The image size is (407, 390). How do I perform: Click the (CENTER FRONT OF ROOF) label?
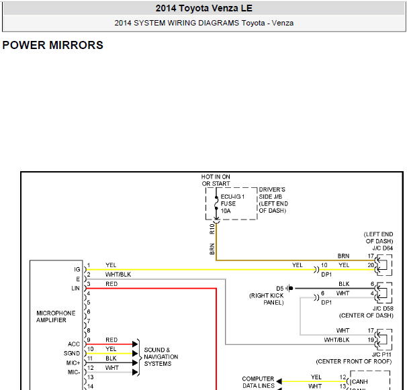pyautogui.click(x=354, y=361)
